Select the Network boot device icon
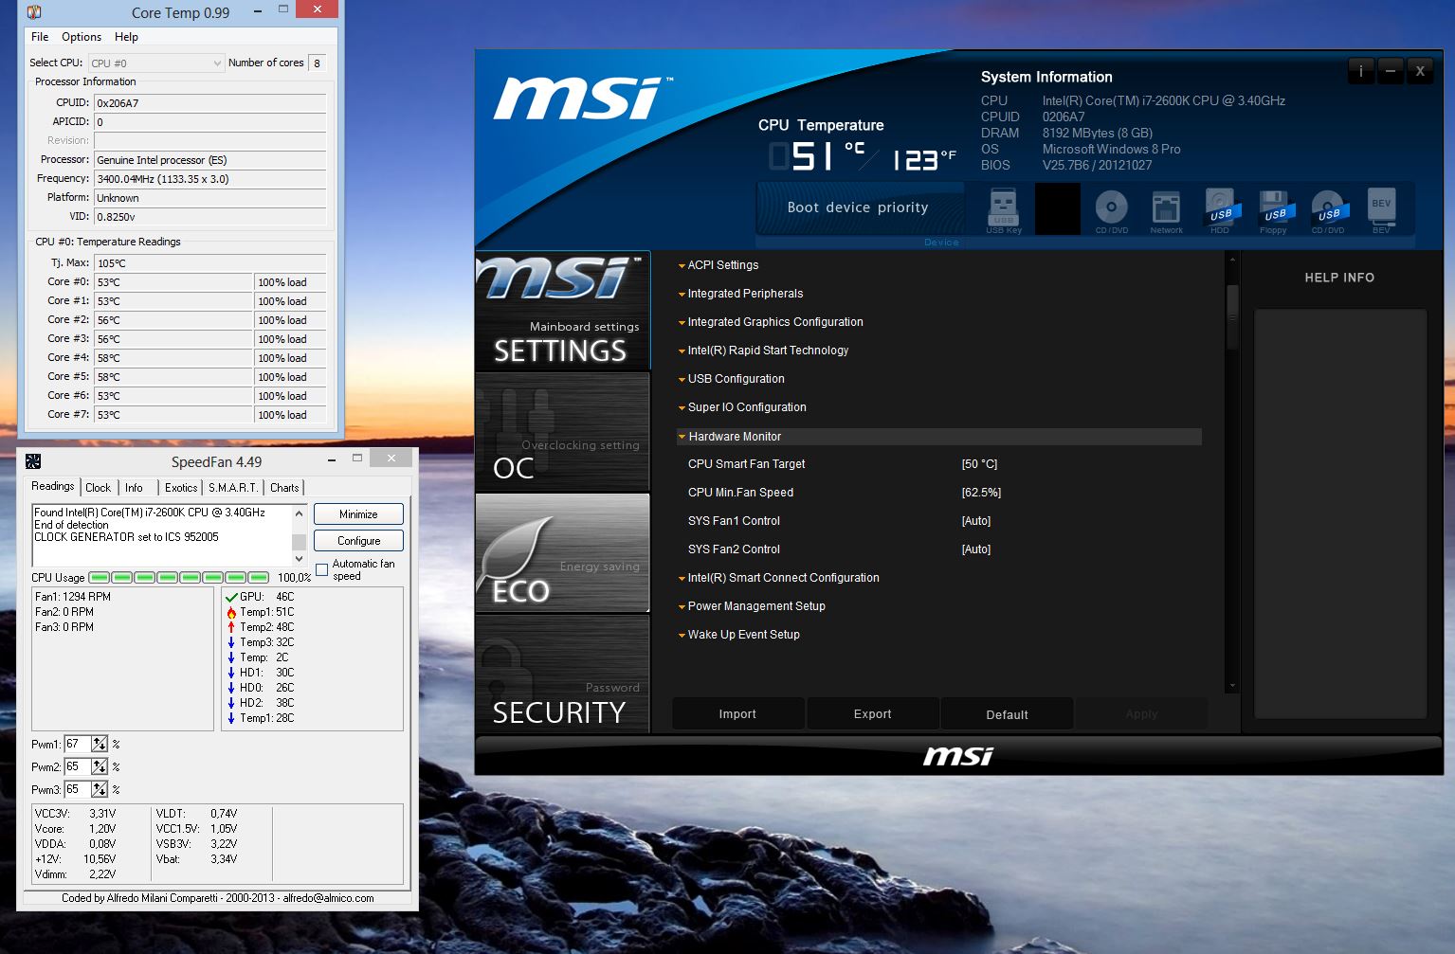The height and width of the screenshot is (954, 1455). (1166, 209)
